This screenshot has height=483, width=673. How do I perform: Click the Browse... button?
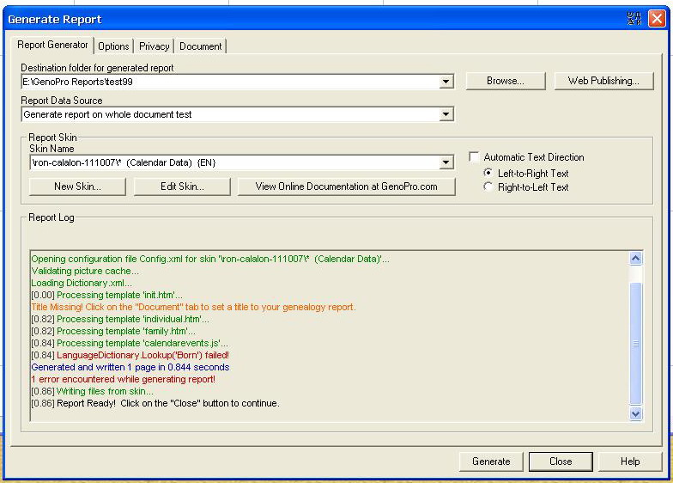[x=506, y=81]
